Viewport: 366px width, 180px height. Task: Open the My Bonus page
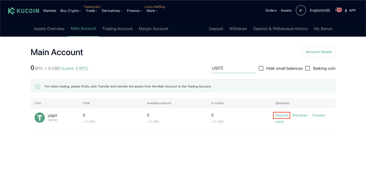coord(323,29)
